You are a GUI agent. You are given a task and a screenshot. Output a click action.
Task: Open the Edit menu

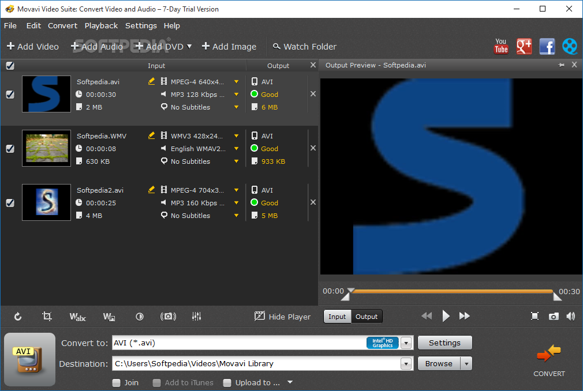pos(33,25)
